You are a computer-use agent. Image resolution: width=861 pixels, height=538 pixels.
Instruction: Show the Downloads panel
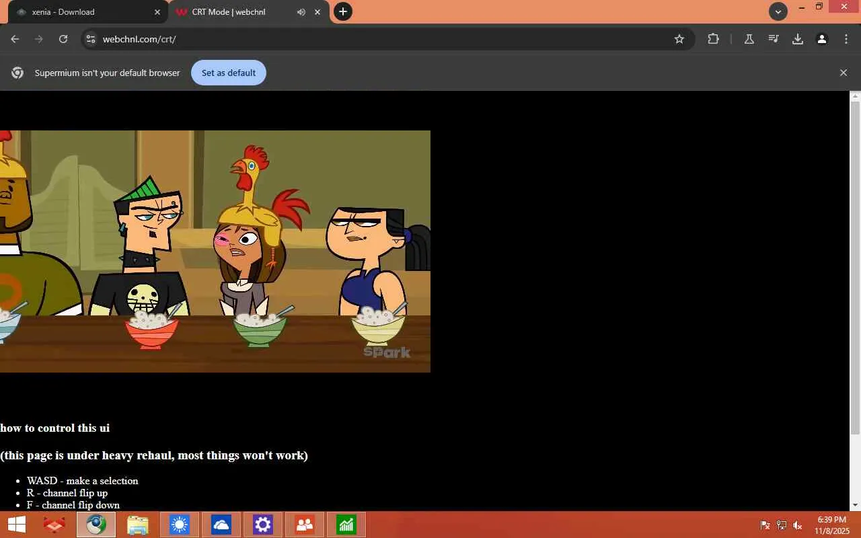(798, 39)
